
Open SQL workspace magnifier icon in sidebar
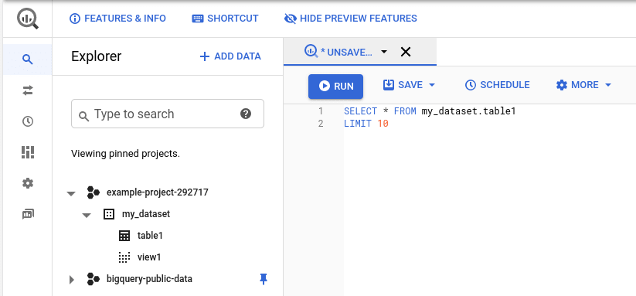28,60
